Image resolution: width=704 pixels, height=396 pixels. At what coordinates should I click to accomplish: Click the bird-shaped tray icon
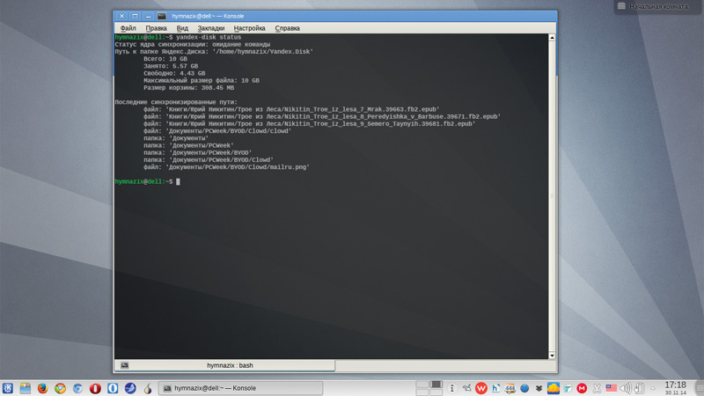point(467,388)
